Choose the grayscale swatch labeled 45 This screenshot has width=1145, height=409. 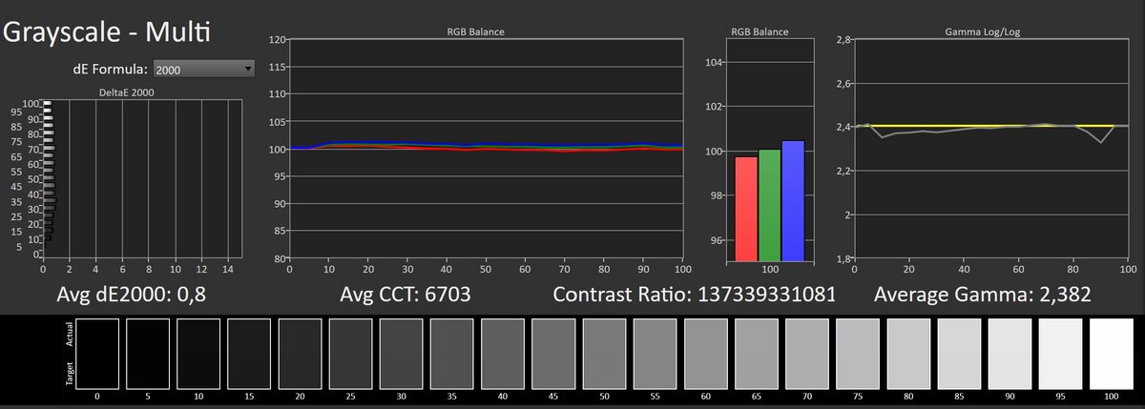pyautogui.click(x=553, y=352)
